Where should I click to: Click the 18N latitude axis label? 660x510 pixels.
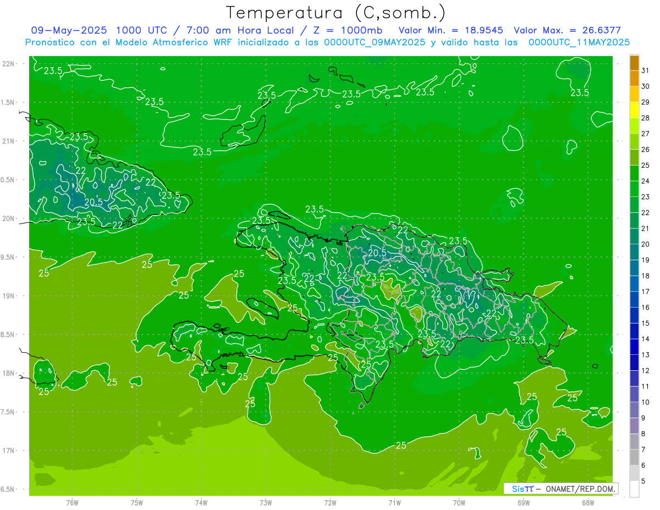[x=8, y=373]
